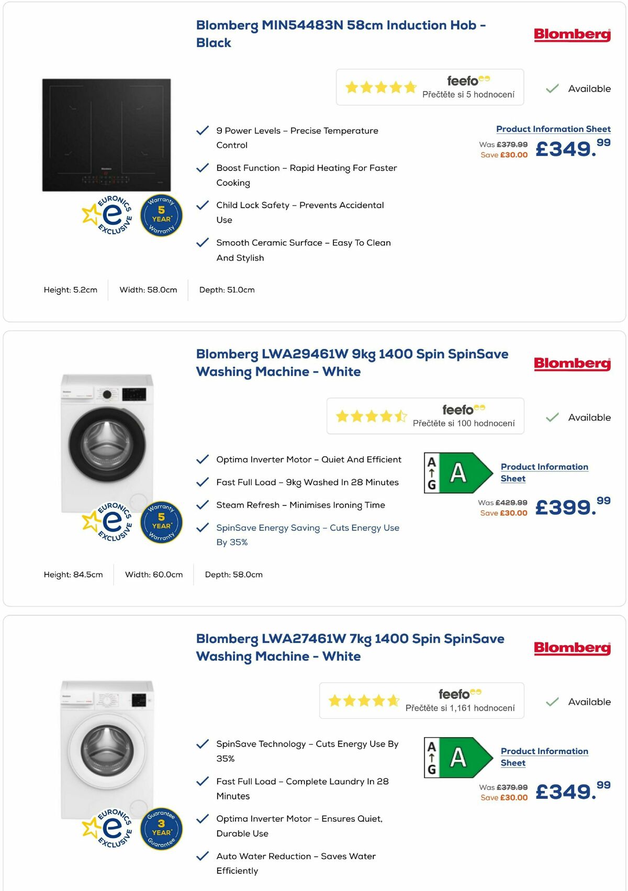The image size is (628, 891).
Task: Open reviews via Přečtěte si 1,161 hodnocení
Action: (x=462, y=707)
